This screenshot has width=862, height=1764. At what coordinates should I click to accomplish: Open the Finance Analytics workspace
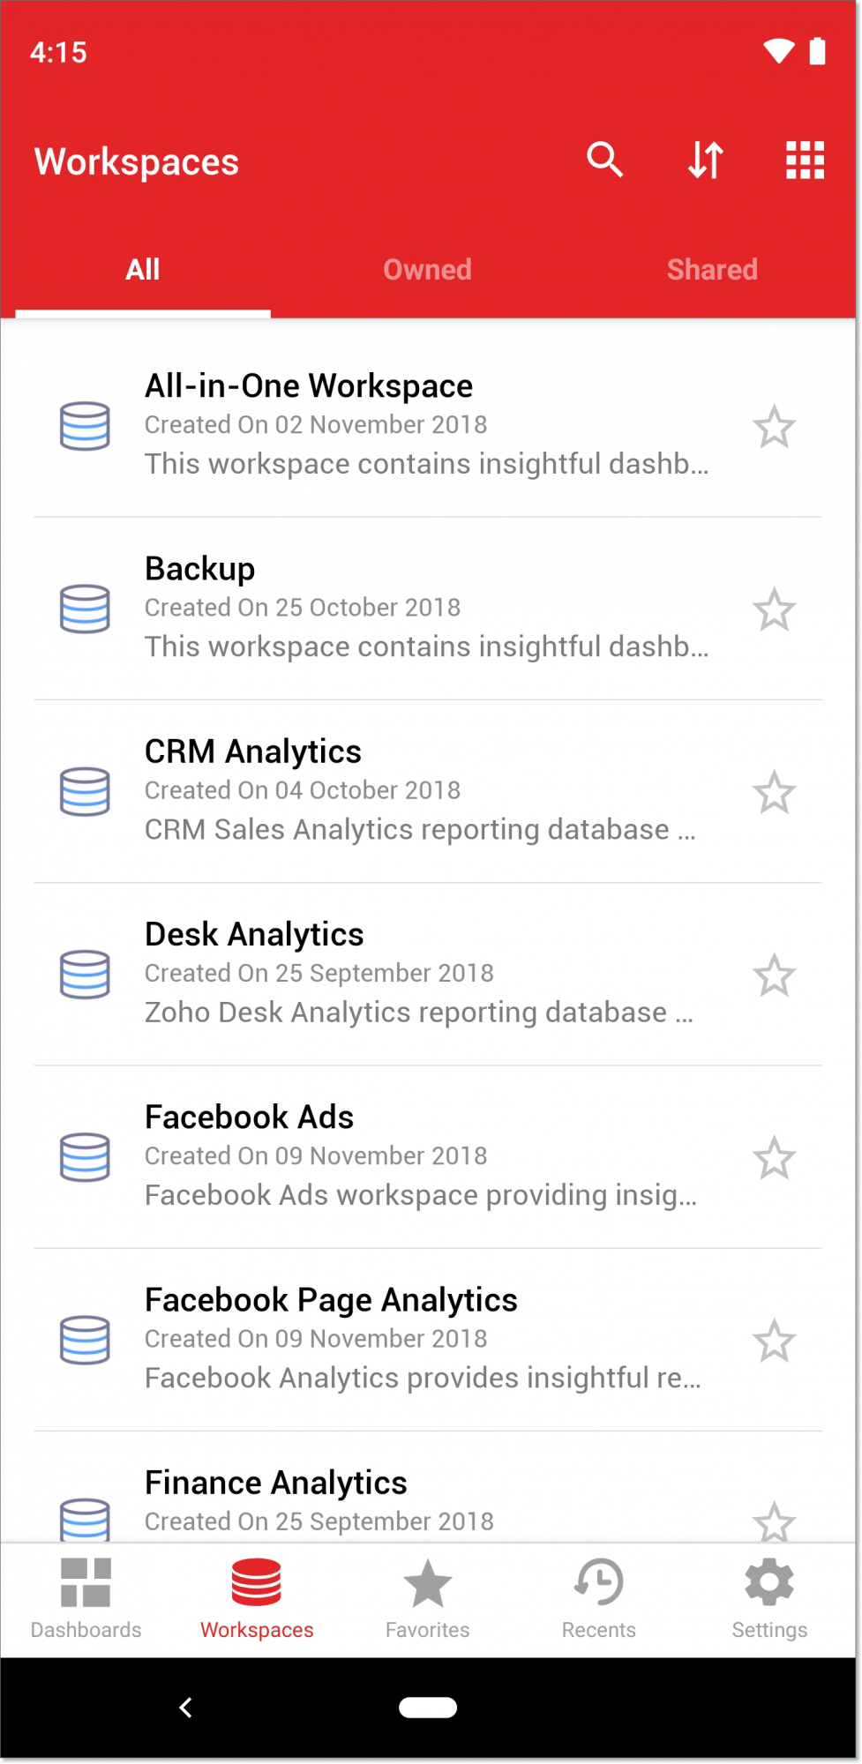[x=428, y=1487]
